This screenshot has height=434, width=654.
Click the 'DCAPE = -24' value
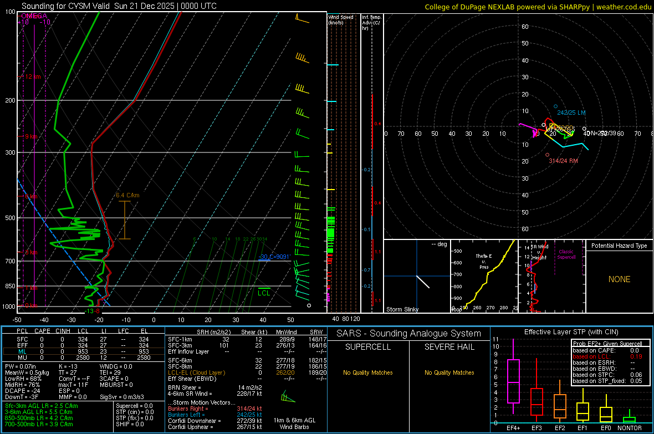pos(23,391)
